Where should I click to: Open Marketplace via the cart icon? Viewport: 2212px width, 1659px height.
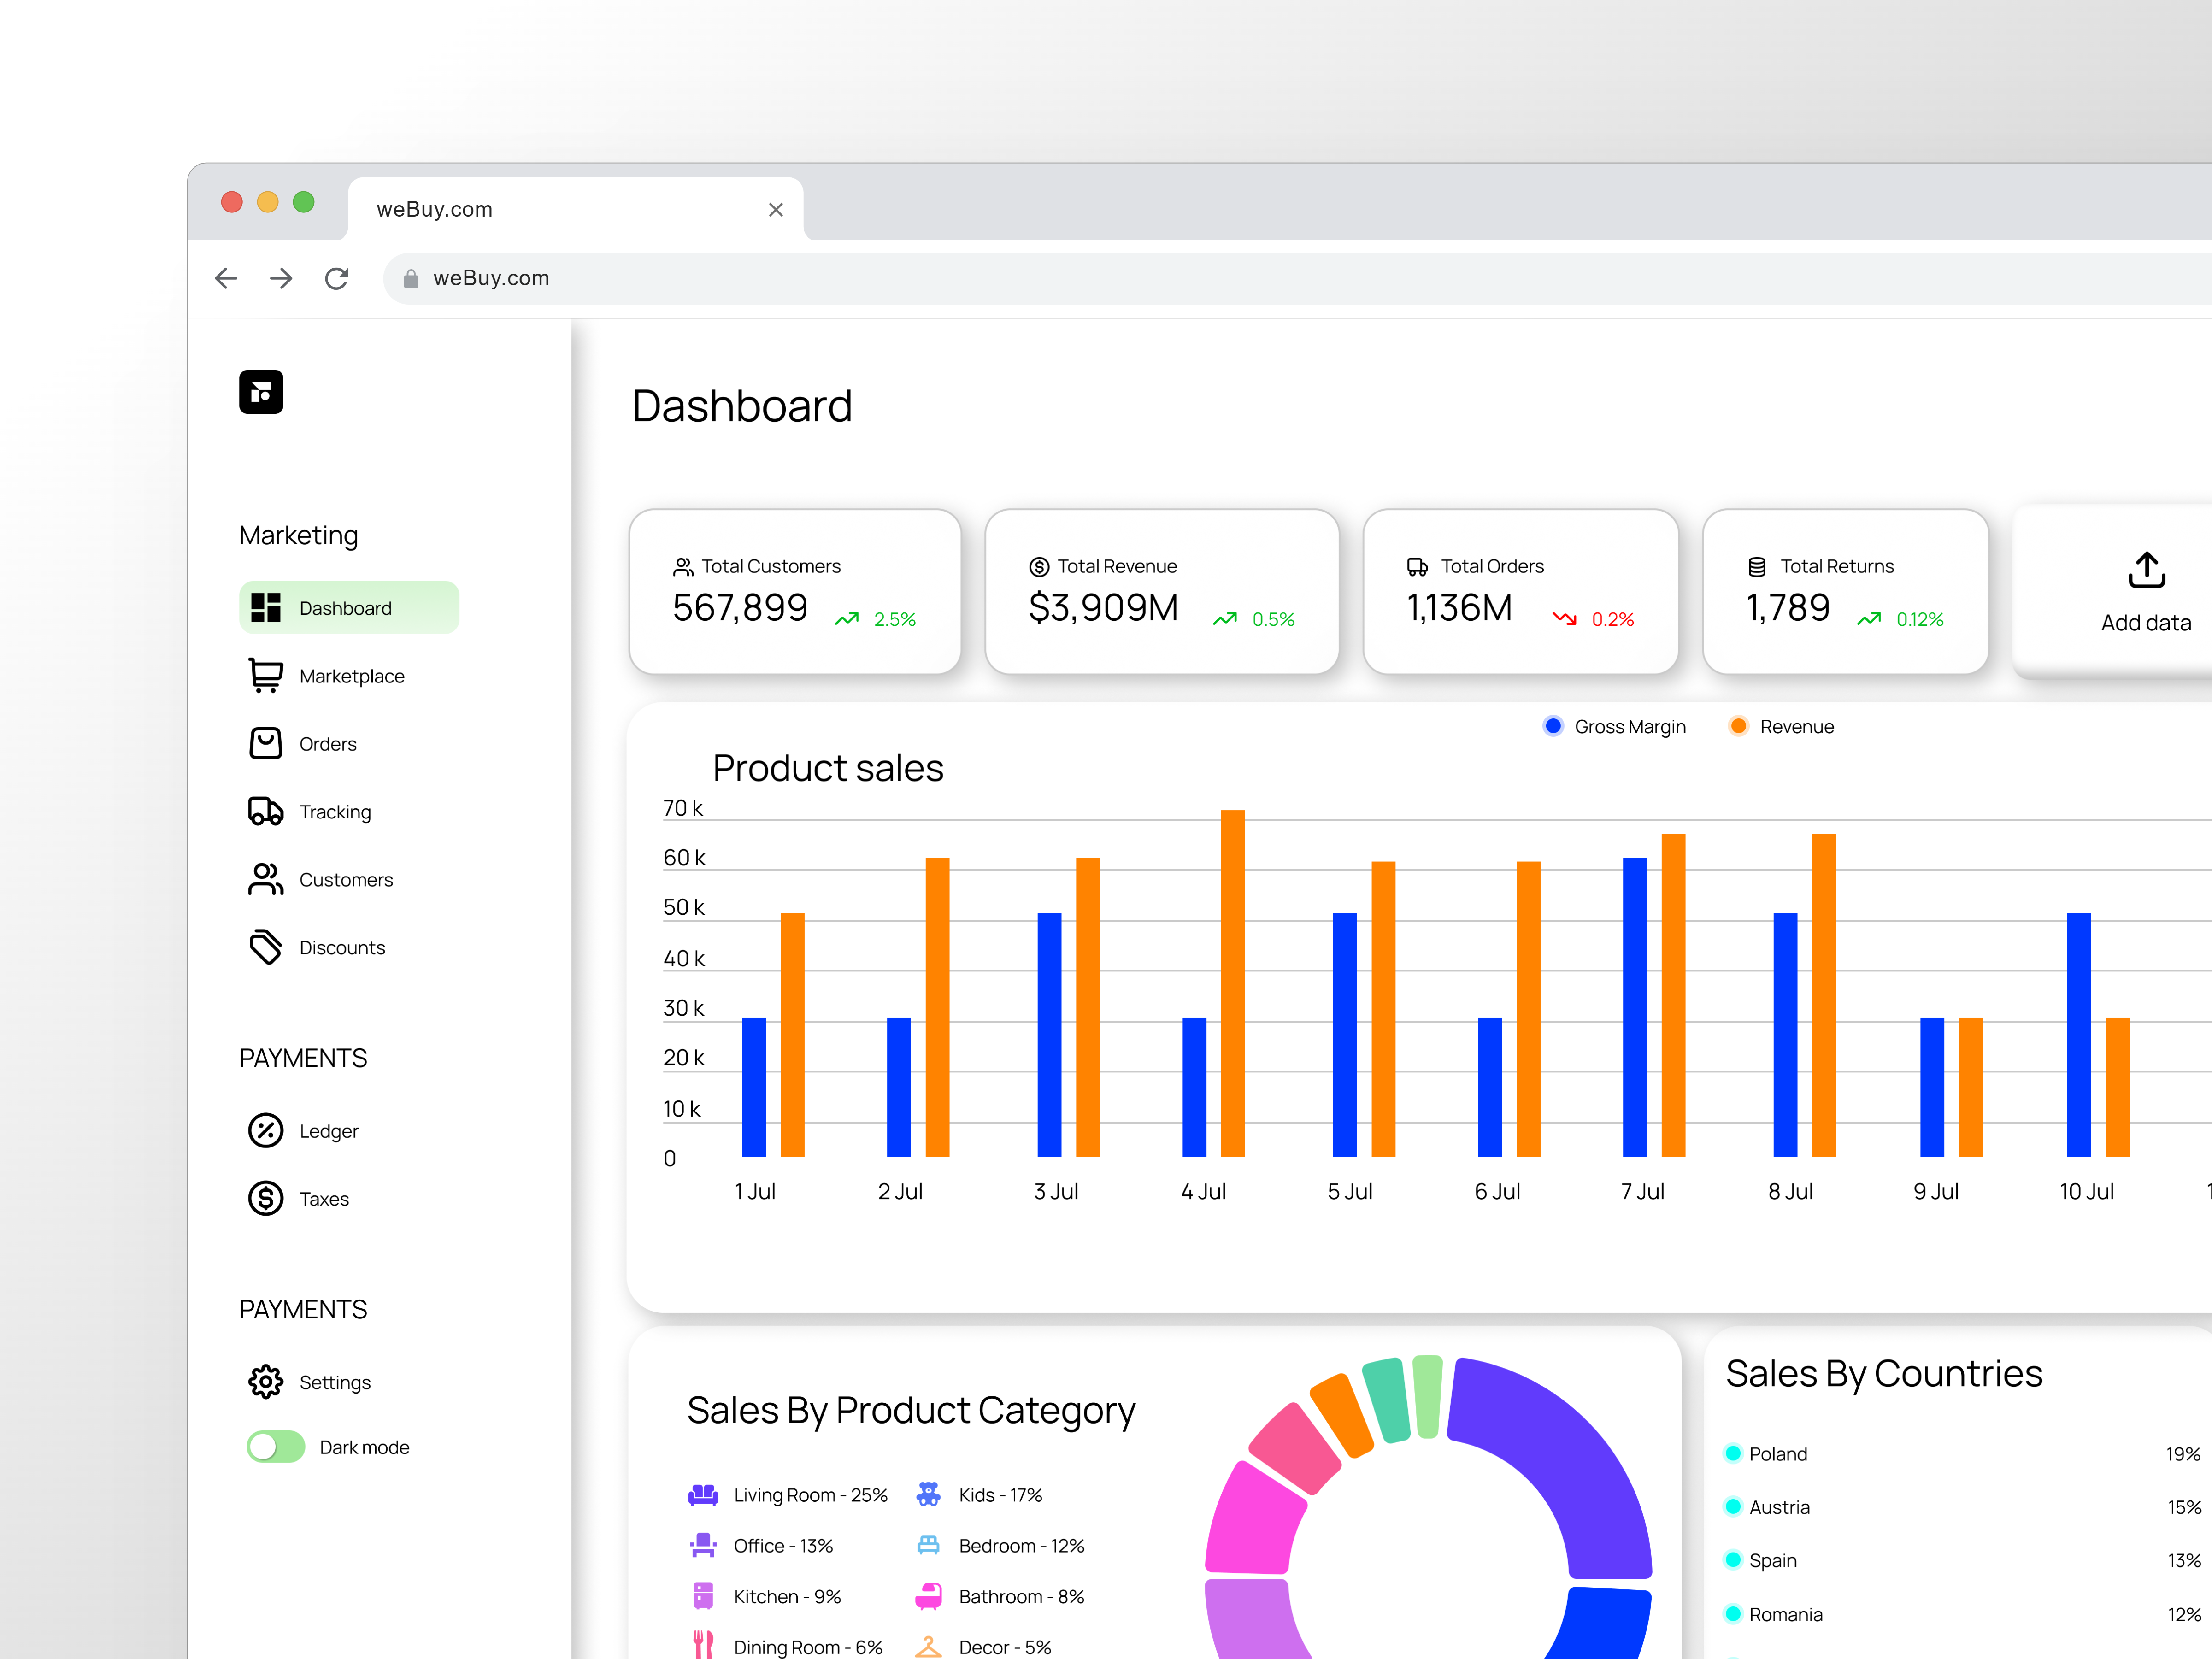(265, 675)
